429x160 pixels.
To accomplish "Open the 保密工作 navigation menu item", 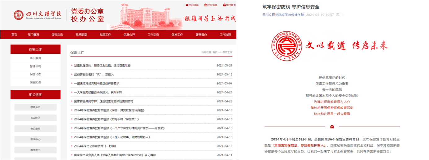I will [177, 35].
